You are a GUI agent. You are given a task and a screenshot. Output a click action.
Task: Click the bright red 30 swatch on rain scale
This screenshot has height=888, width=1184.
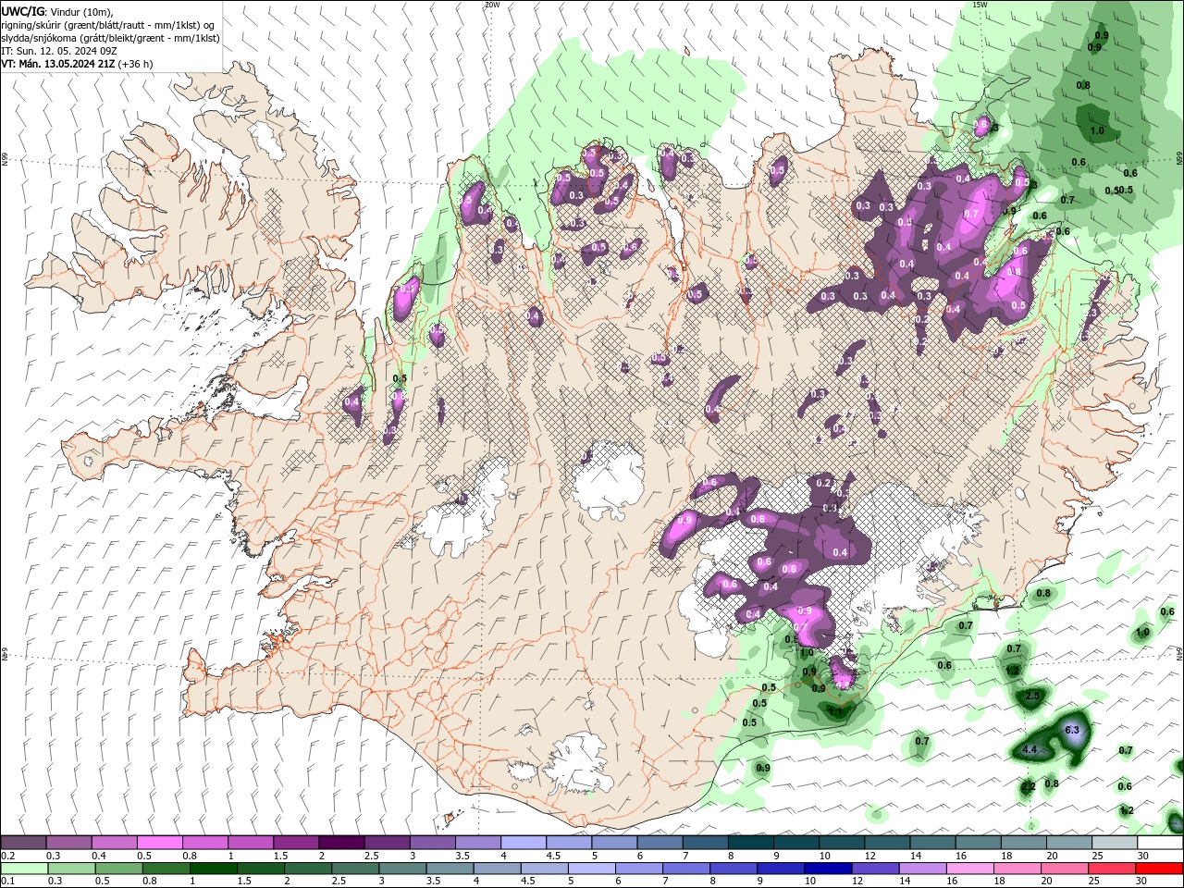tap(1159, 869)
